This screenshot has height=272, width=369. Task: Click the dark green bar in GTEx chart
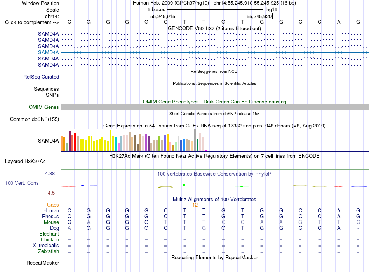197,145
